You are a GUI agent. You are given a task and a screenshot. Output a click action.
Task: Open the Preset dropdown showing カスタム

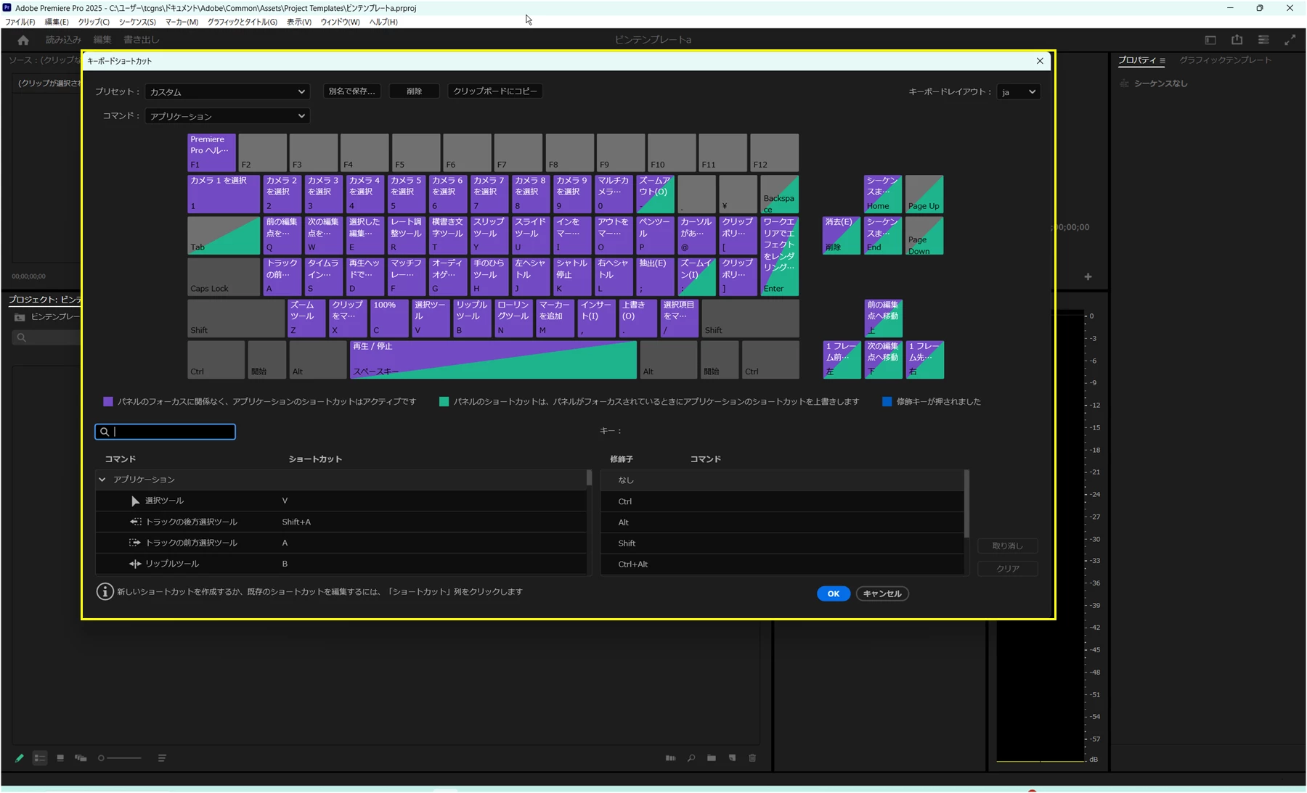tap(227, 92)
